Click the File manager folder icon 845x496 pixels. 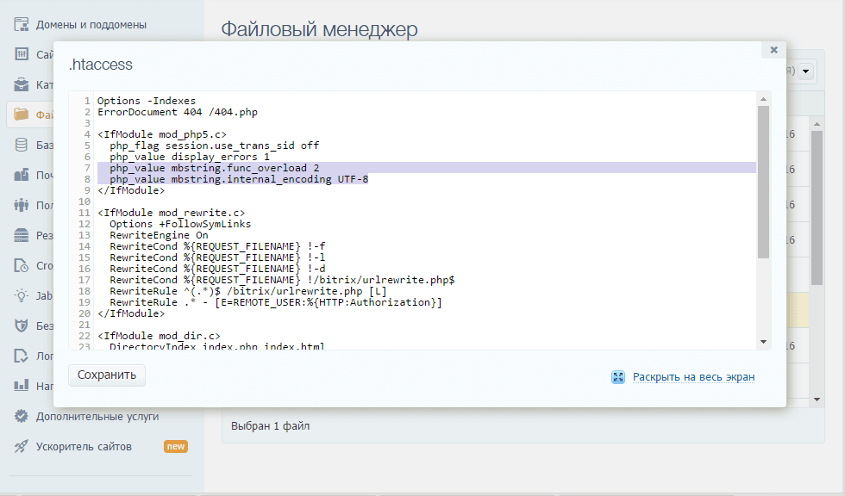click(x=22, y=115)
